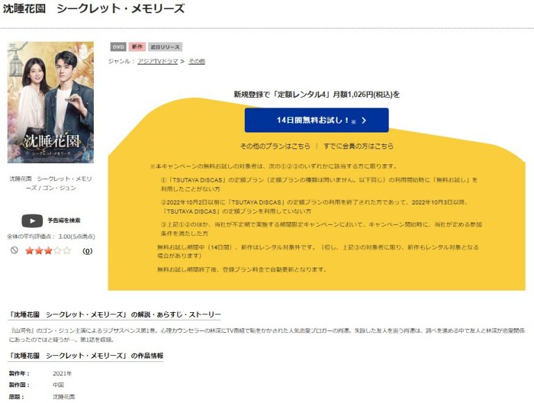534x403 pixels.
Task: Select the fifth rating star
Action: (67, 251)
